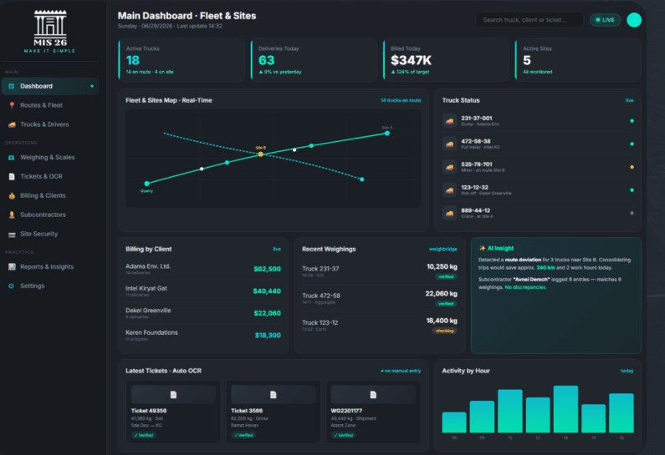
Task: Click the Site B orange map marker
Action: (261, 154)
